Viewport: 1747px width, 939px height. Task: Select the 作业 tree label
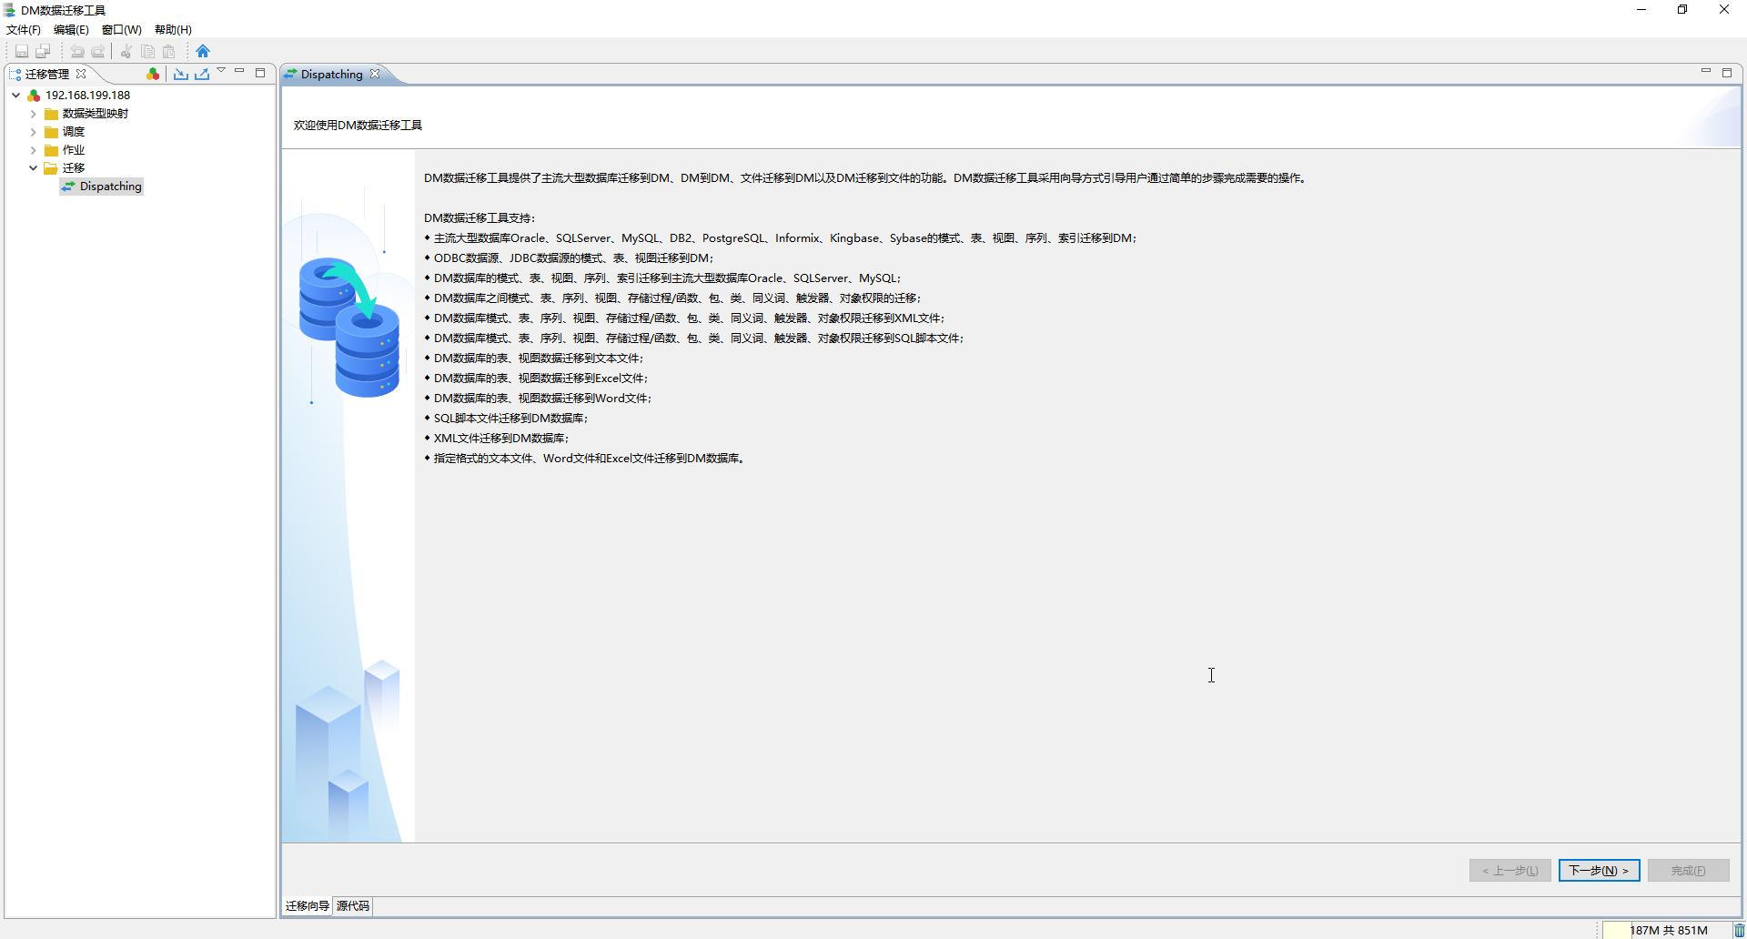click(x=74, y=150)
